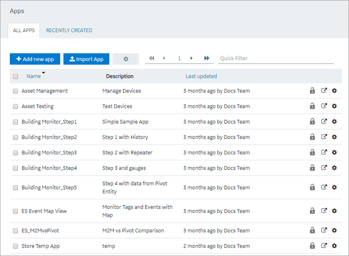Image resolution: width=349 pixels, height=256 pixels.
Task: Focus the Quick Filter input field
Action: pyautogui.click(x=276, y=58)
